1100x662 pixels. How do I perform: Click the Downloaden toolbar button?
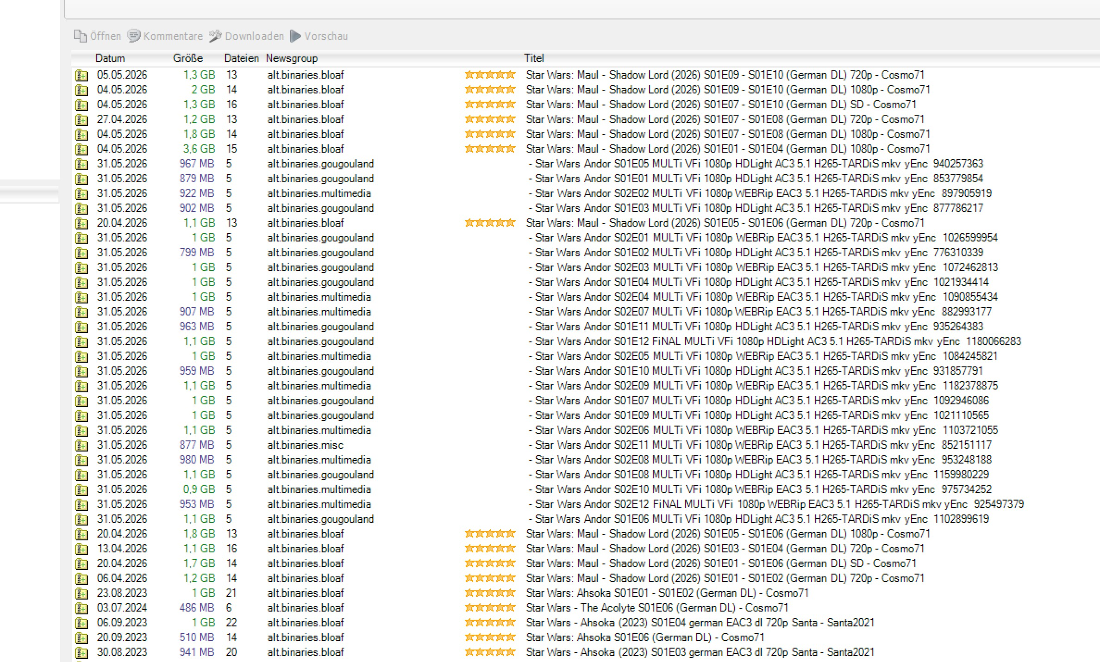(x=246, y=36)
